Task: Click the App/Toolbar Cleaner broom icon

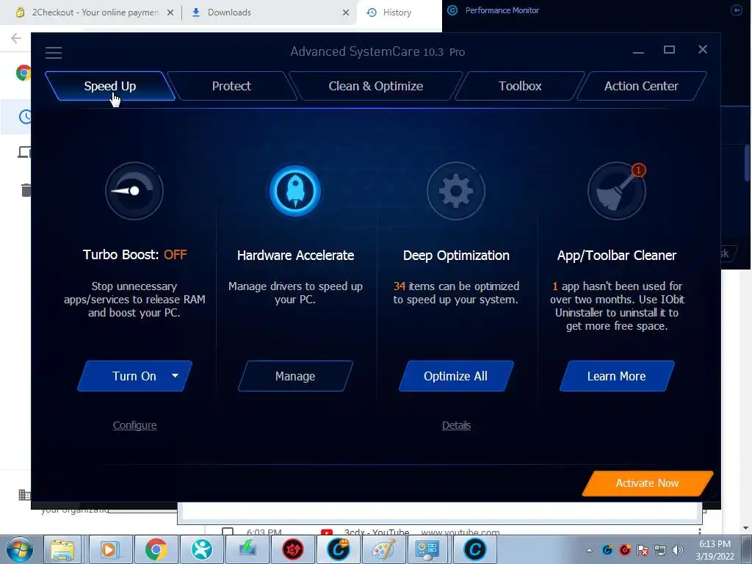Action: [616, 191]
